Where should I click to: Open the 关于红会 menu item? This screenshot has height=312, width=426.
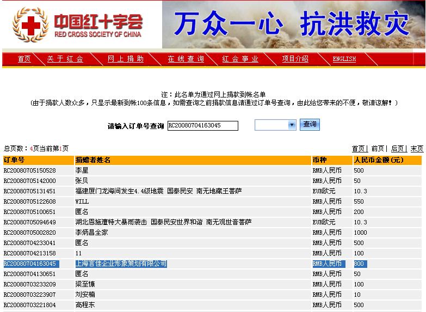tap(65, 59)
